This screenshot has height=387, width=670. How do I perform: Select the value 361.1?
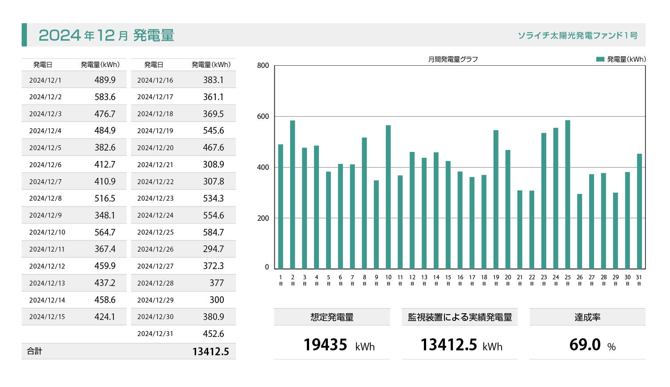(214, 97)
